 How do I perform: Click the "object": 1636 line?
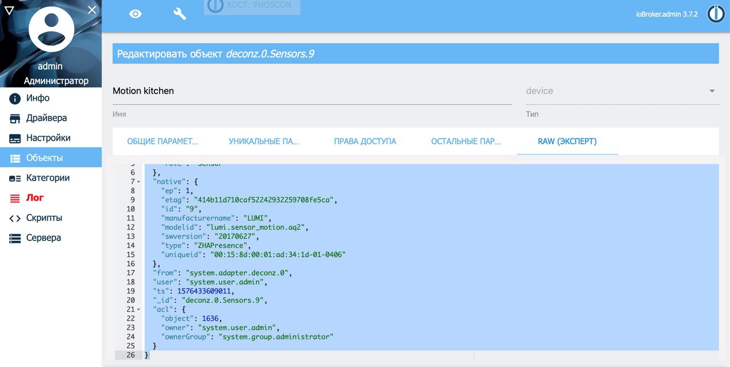pos(192,319)
